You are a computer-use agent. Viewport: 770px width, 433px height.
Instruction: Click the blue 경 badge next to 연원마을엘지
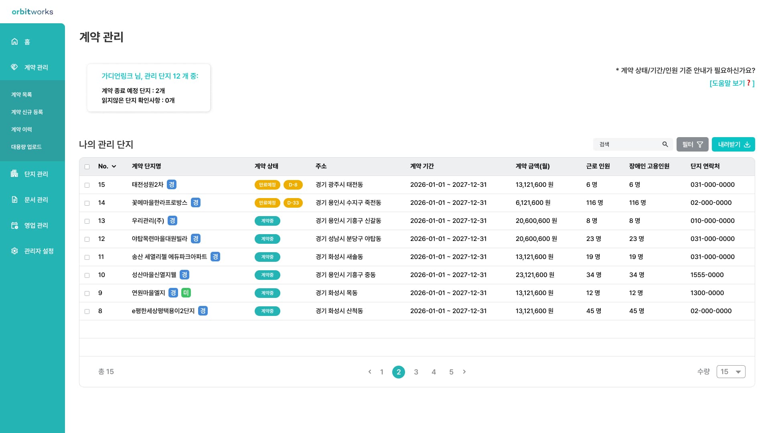[x=173, y=293]
